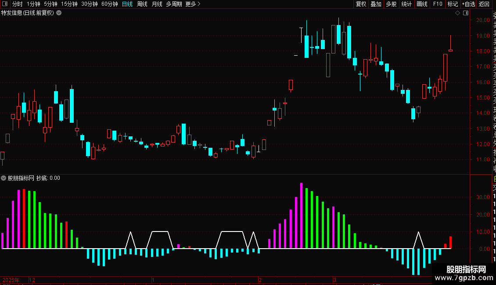This screenshot has width=496, height=285.
Task: Click the tallest magenta indicator bar
Action: [301, 215]
